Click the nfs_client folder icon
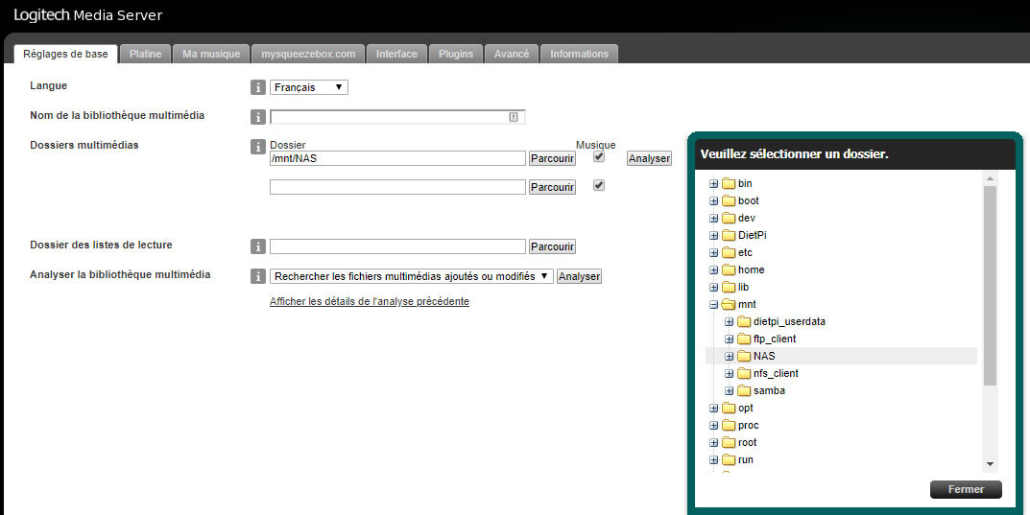This screenshot has height=515, width=1030. click(x=744, y=373)
